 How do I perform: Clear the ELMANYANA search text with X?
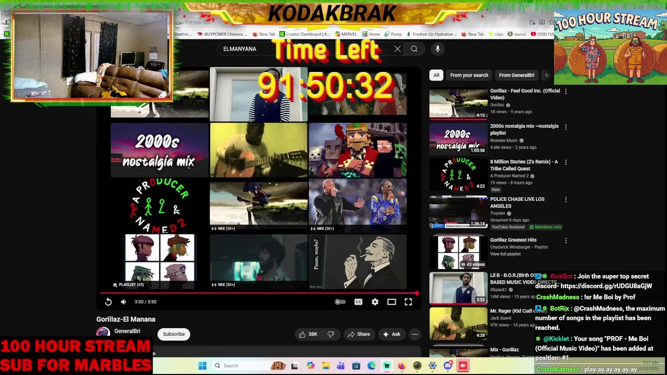point(398,49)
